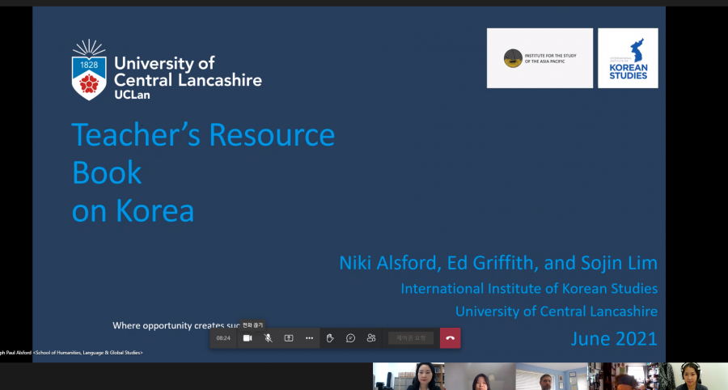Viewport: 728px width, 390px height.
Task: Raise your hand in the meeting
Action: coord(330,338)
